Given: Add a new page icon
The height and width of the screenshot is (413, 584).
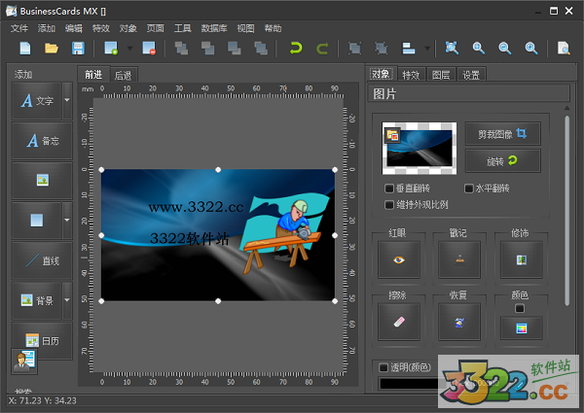Looking at the screenshot, I should pyautogui.click(x=111, y=49).
